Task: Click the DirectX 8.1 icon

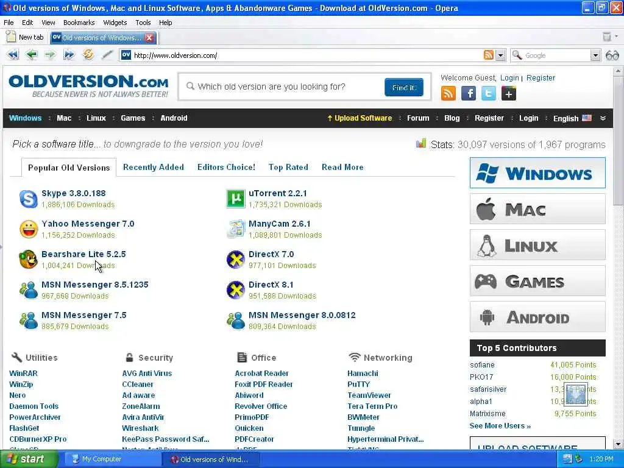Action: [x=236, y=289]
